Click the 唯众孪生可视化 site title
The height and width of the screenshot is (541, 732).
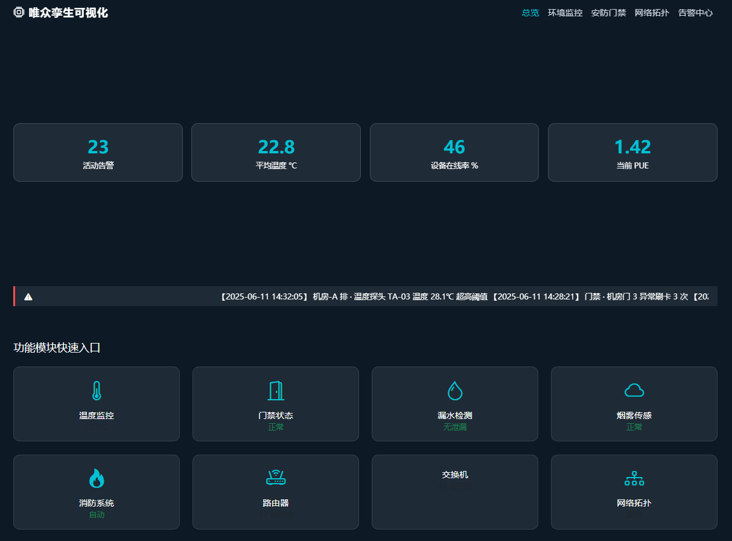(x=68, y=13)
